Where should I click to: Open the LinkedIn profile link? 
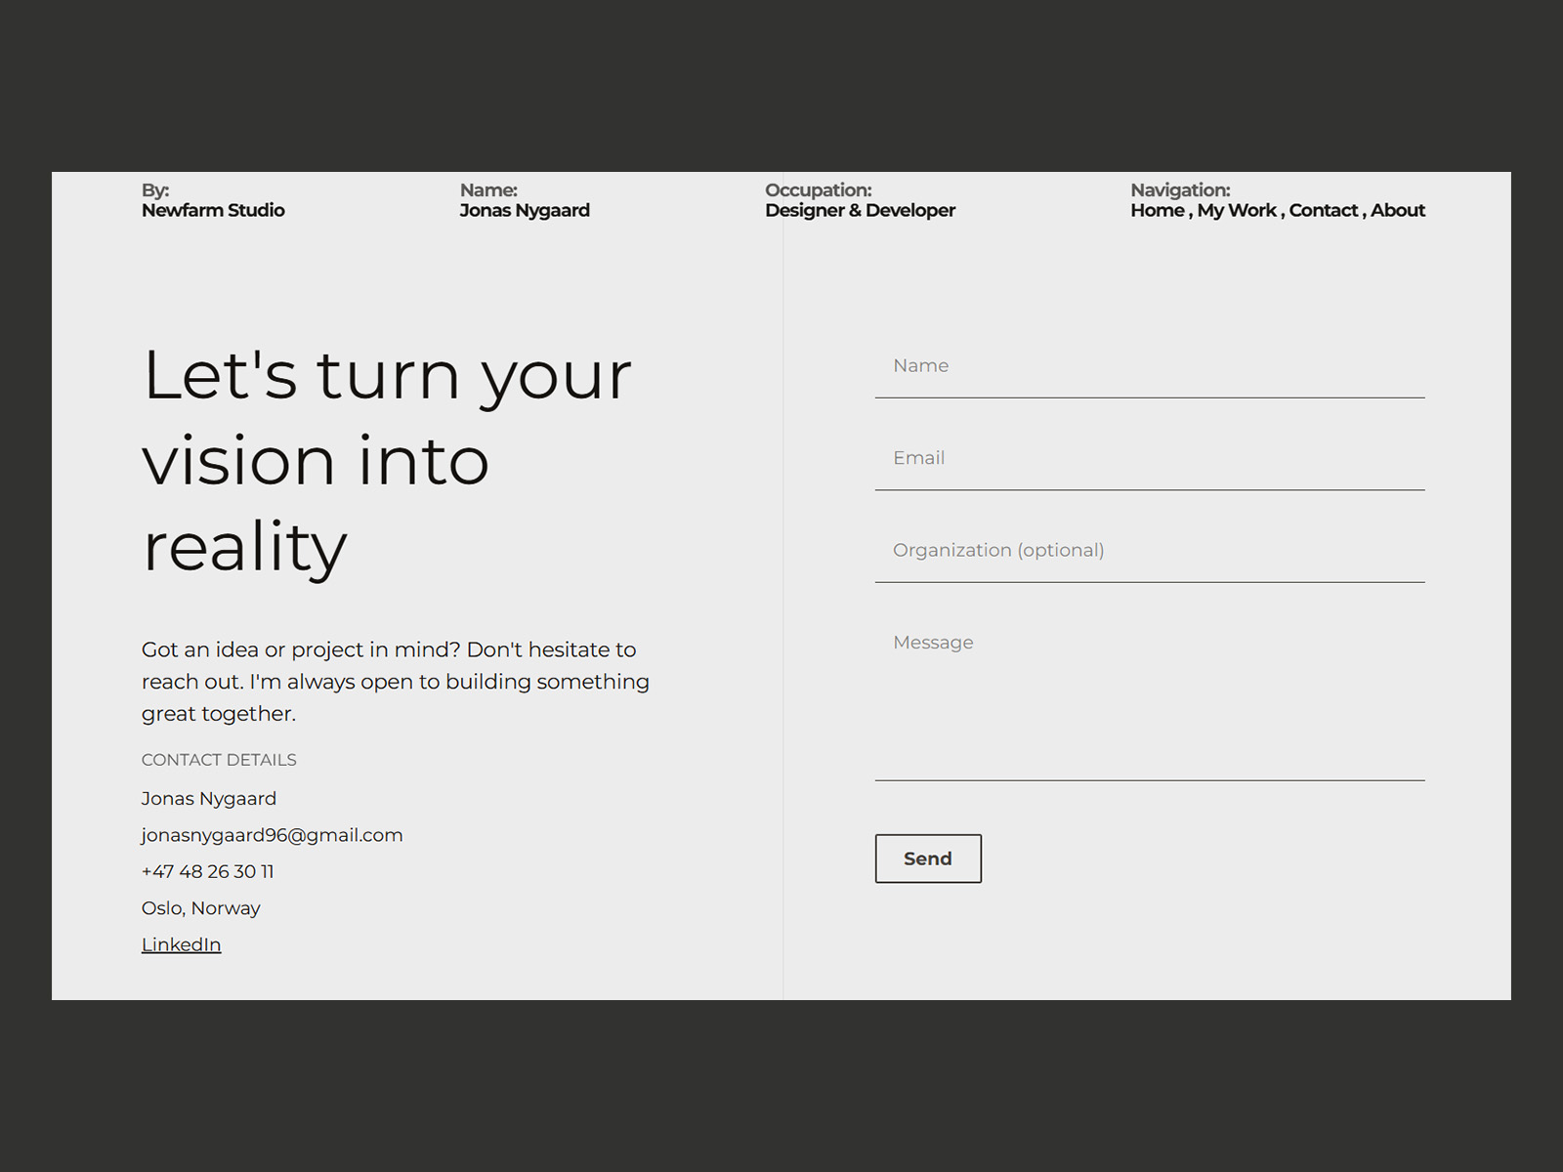click(x=182, y=944)
